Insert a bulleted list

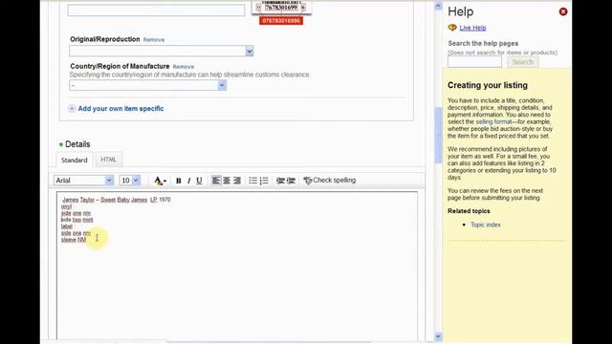(252, 181)
